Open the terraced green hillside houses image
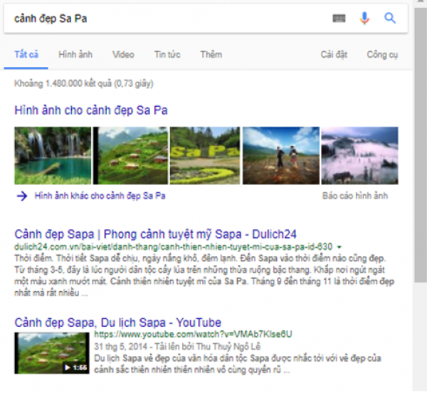Screen dimensions: 427x398 [x=131, y=155]
